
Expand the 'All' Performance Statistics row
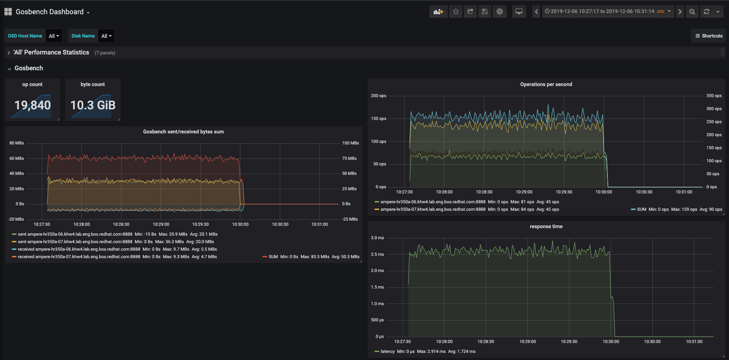pos(51,52)
